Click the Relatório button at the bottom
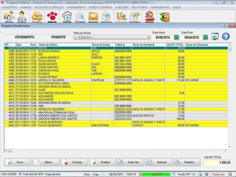 click(187, 162)
